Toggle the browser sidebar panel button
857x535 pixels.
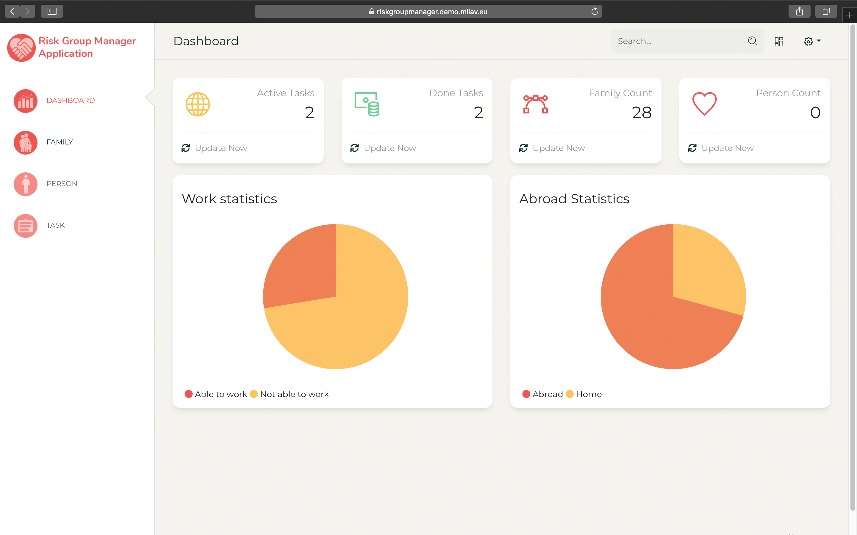[x=52, y=11]
